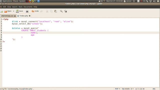160x90 pixels.
Task: Open the Applications menu in top panel
Action: (7, 1)
